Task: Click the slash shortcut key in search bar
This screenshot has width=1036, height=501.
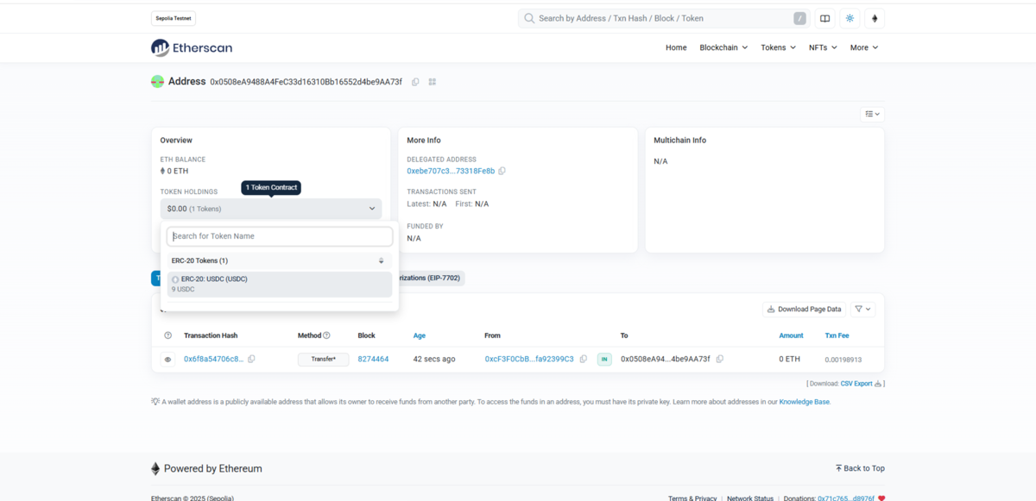Action: pyautogui.click(x=800, y=18)
